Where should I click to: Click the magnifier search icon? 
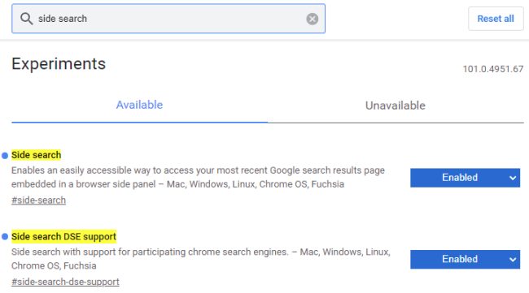pyautogui.click(x=26, y=19)
